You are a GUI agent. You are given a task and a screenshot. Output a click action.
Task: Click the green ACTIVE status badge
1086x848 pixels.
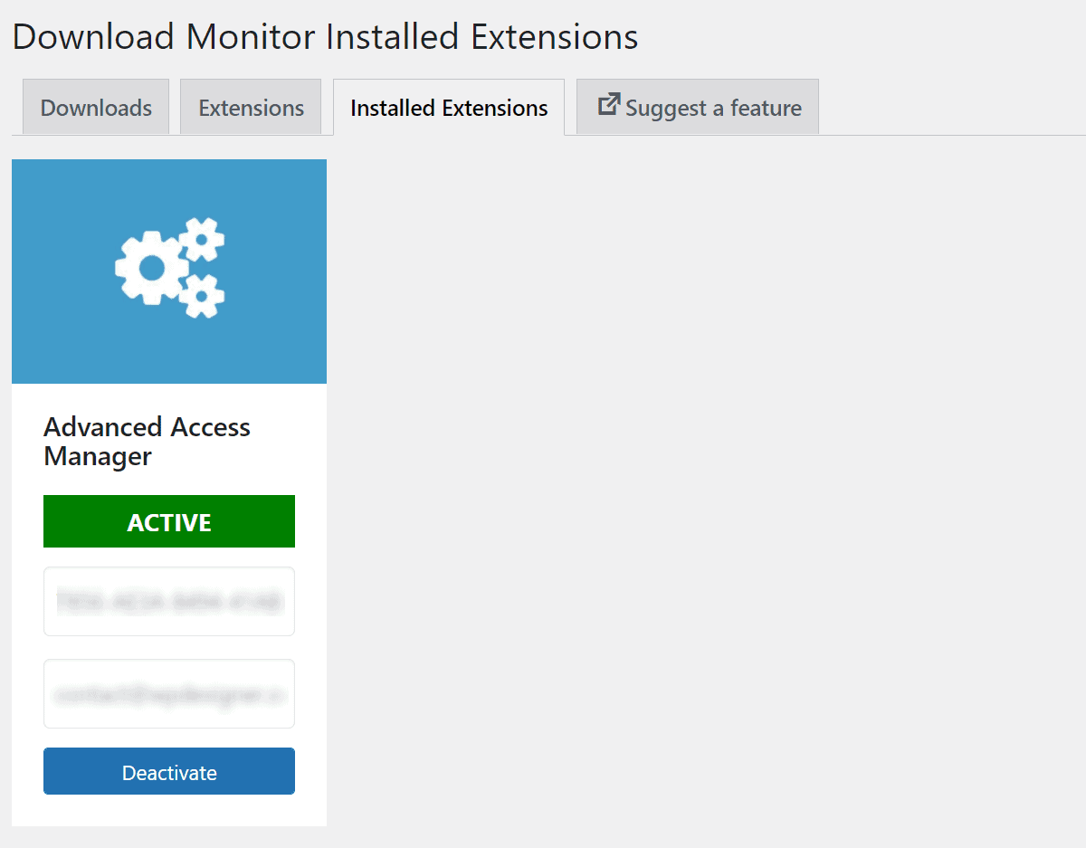pos(168,521)
